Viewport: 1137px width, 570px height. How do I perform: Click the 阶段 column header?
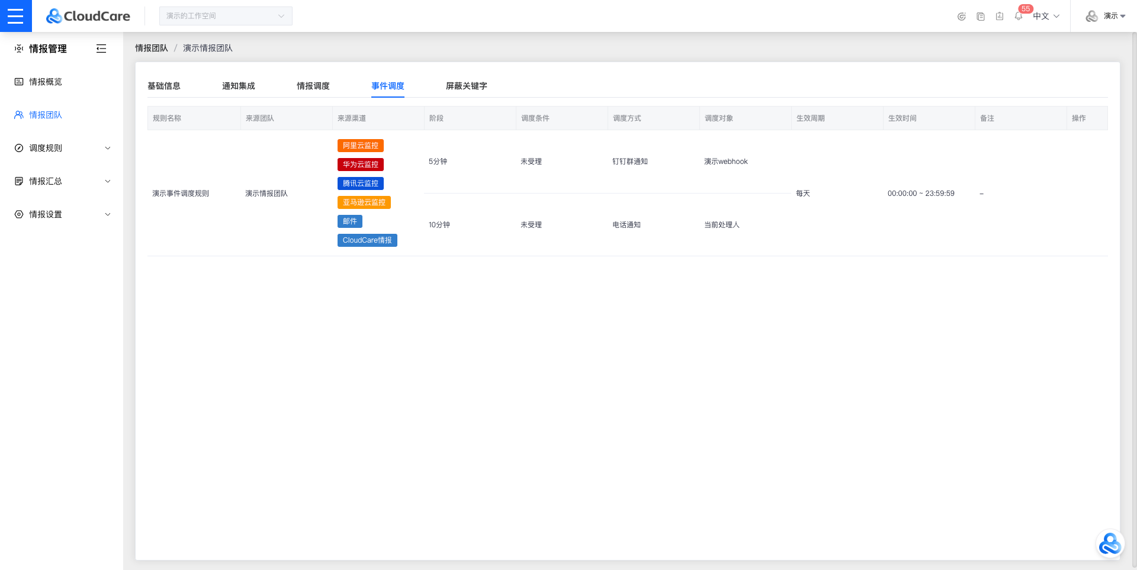point(470,118)
